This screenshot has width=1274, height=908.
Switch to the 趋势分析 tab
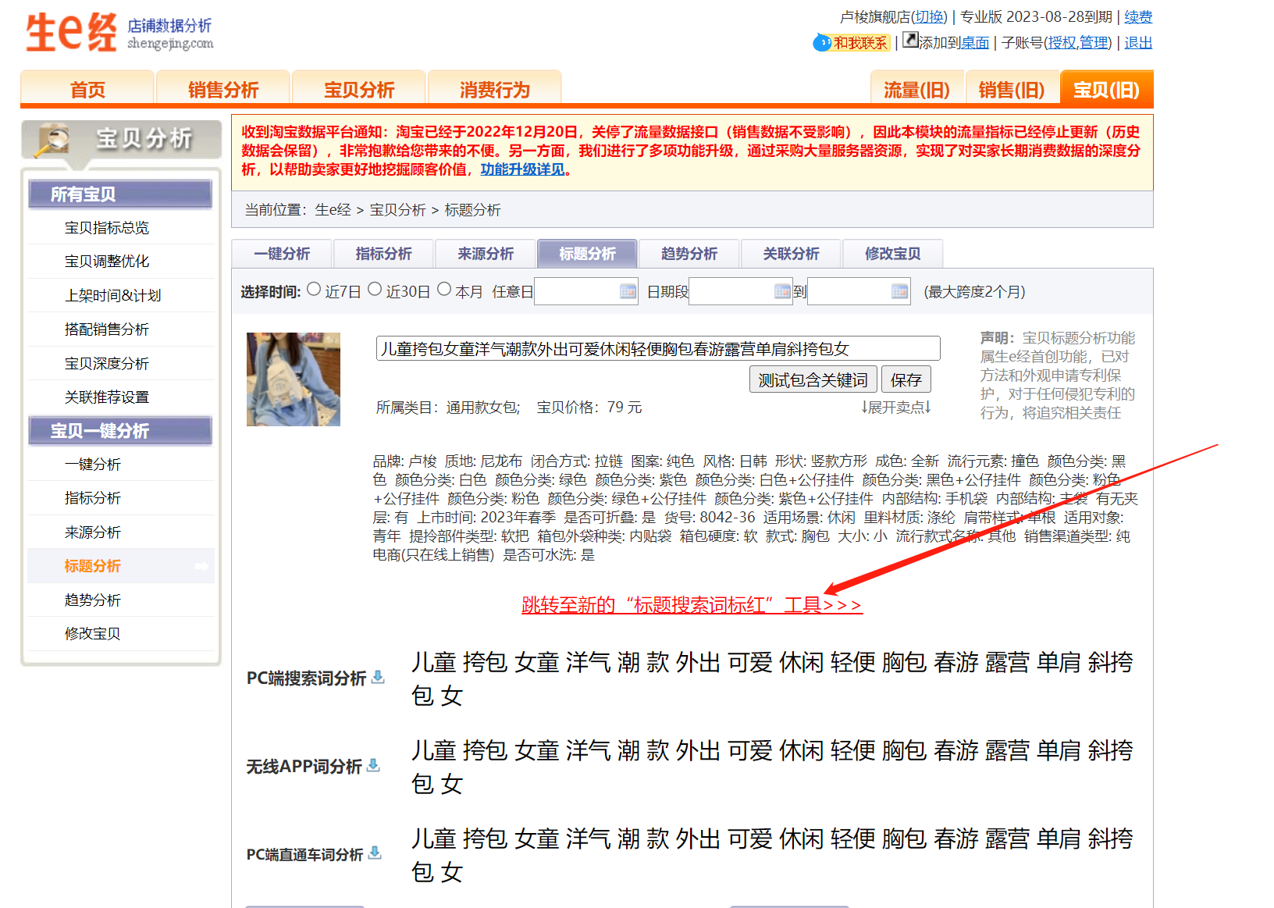pyautogui.click(x=689, y=254)
